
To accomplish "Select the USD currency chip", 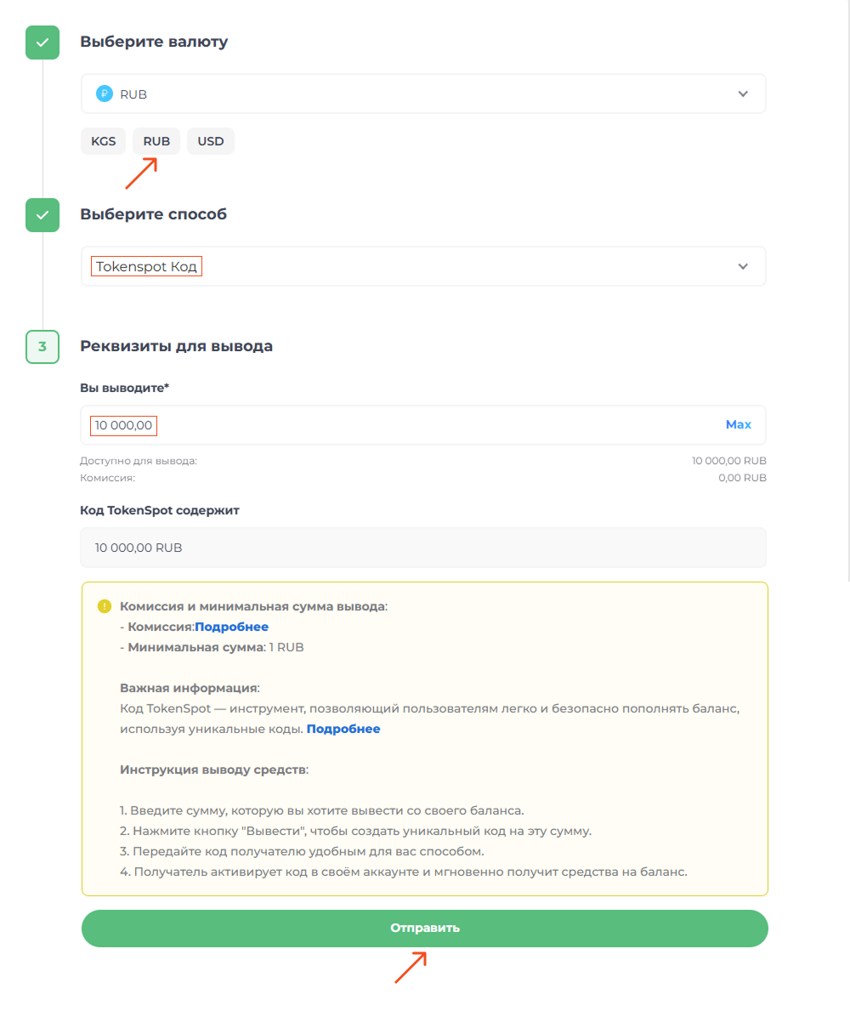I will coord(211,141).
